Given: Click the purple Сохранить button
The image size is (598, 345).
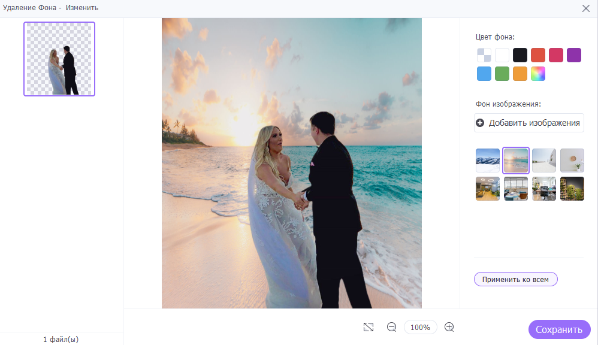Looking at the screenshot, I should 559,329.
